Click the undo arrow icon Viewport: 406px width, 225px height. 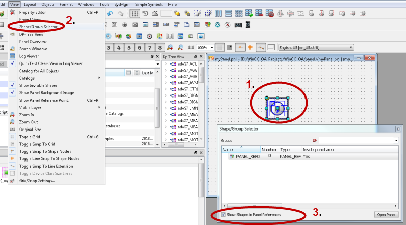[110, 13]
